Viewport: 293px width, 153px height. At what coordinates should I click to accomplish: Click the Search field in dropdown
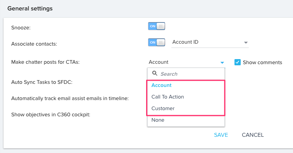click(186, 74)
